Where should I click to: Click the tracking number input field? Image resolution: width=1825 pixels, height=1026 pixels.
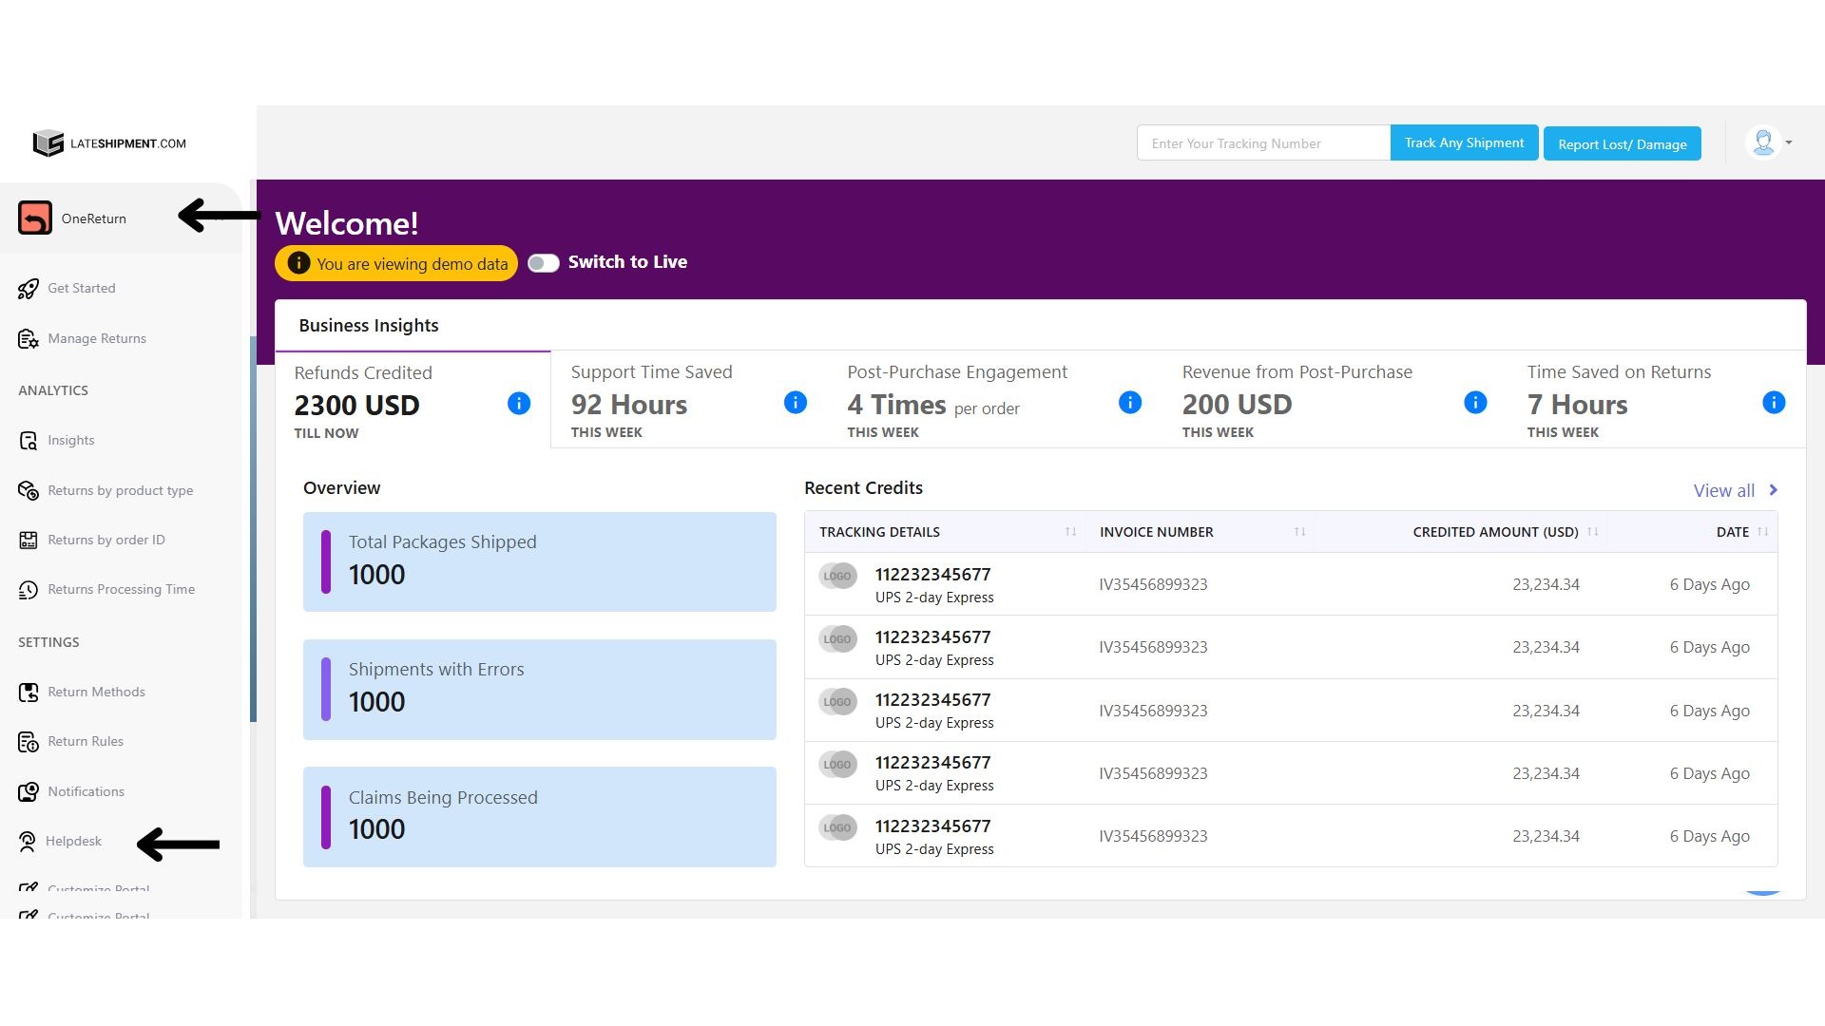pyautogui.click(x=1262, y=143)
